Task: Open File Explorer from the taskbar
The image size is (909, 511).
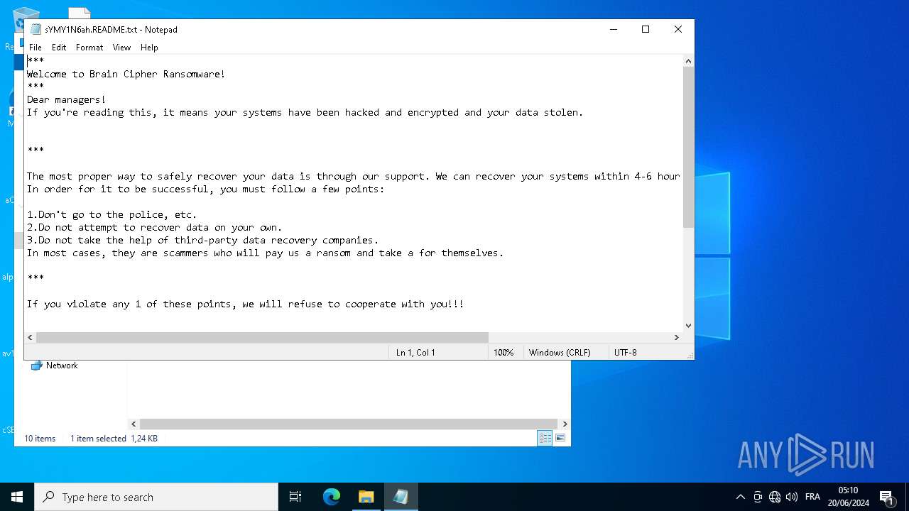Action: (x=366, y=497)
